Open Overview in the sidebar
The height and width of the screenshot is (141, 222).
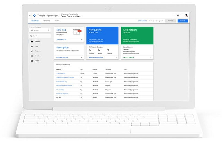tap(38, 41)
